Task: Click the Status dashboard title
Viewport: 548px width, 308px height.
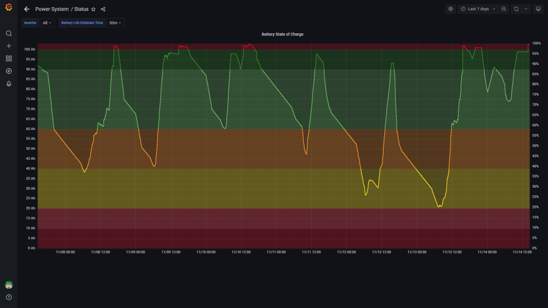Action: click(81, 9)
